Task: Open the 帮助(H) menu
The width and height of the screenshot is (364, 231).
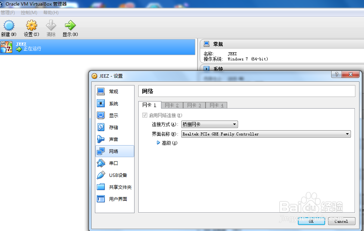Action: click(51, 13)
